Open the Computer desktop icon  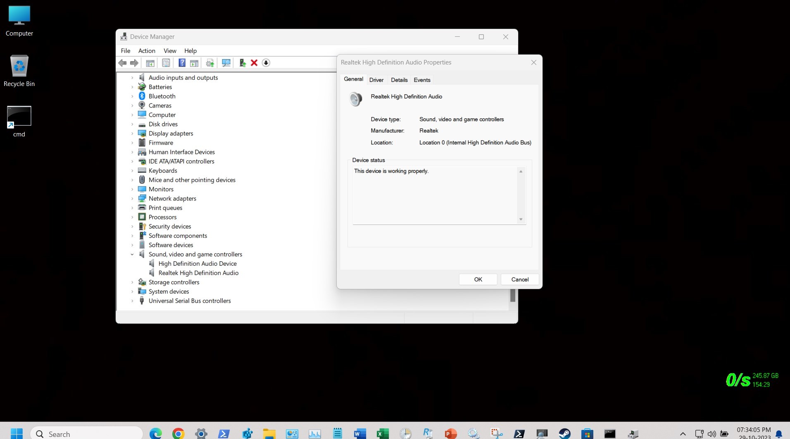[19, 21]
